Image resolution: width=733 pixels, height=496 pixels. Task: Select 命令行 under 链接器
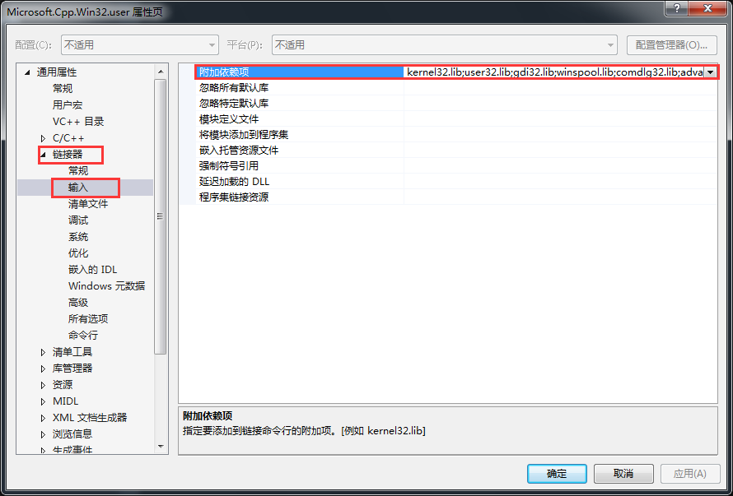coord(82,336)
